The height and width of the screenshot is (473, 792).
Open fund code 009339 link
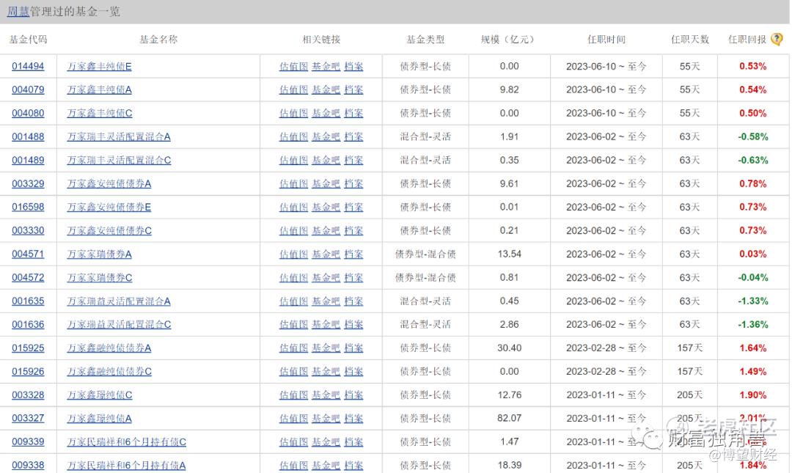pos(28,442)
